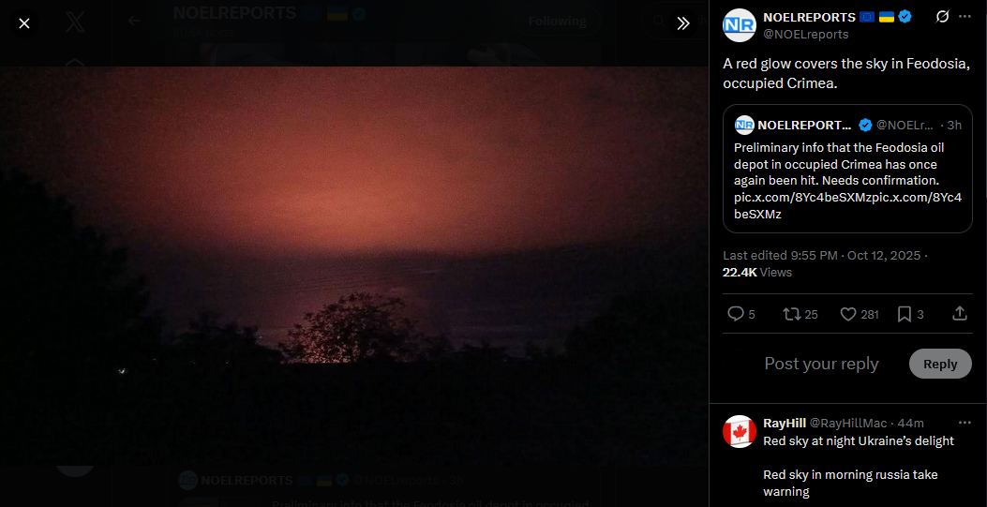Open the Grok icon beside the tweet header
The width and height of the screenshot is (987, 507).
(942, 17)
